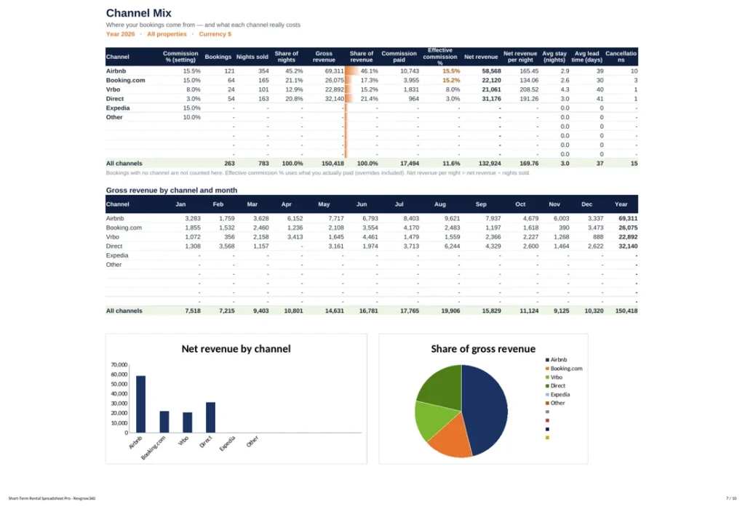
Task: Click the Avg stay (nights) column header
Action: (x=554, y=57)
